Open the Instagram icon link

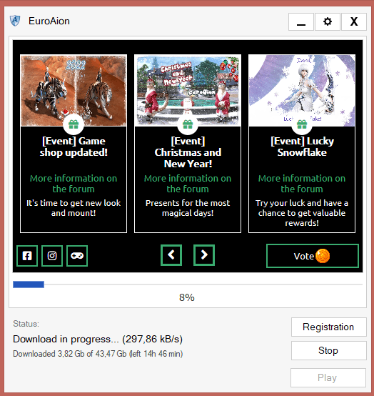pyautogui.click(x=52, y=256)
